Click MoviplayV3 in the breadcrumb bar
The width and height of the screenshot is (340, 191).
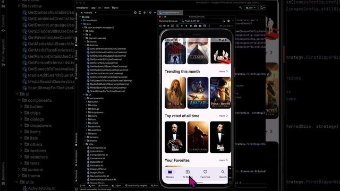tap(82, 7)
